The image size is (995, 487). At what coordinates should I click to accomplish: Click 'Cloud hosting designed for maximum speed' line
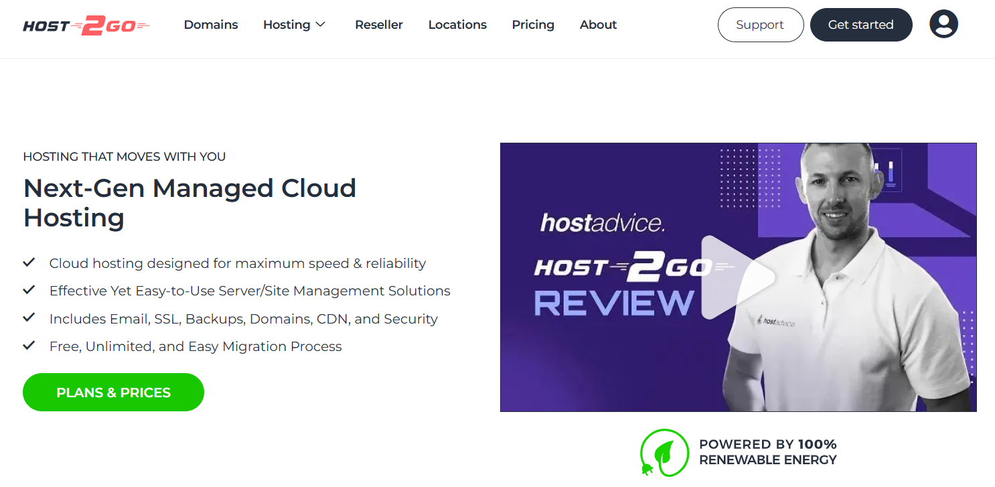[238, 263]
